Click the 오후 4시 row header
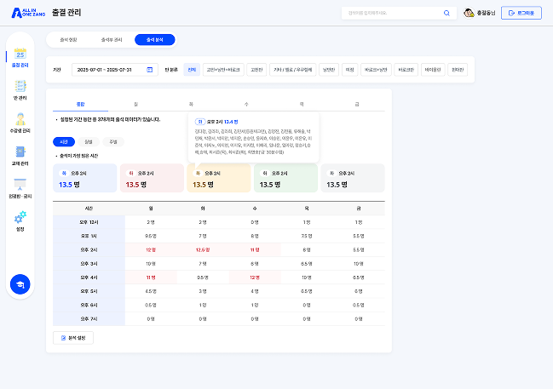553x389 pixels. 89,277
